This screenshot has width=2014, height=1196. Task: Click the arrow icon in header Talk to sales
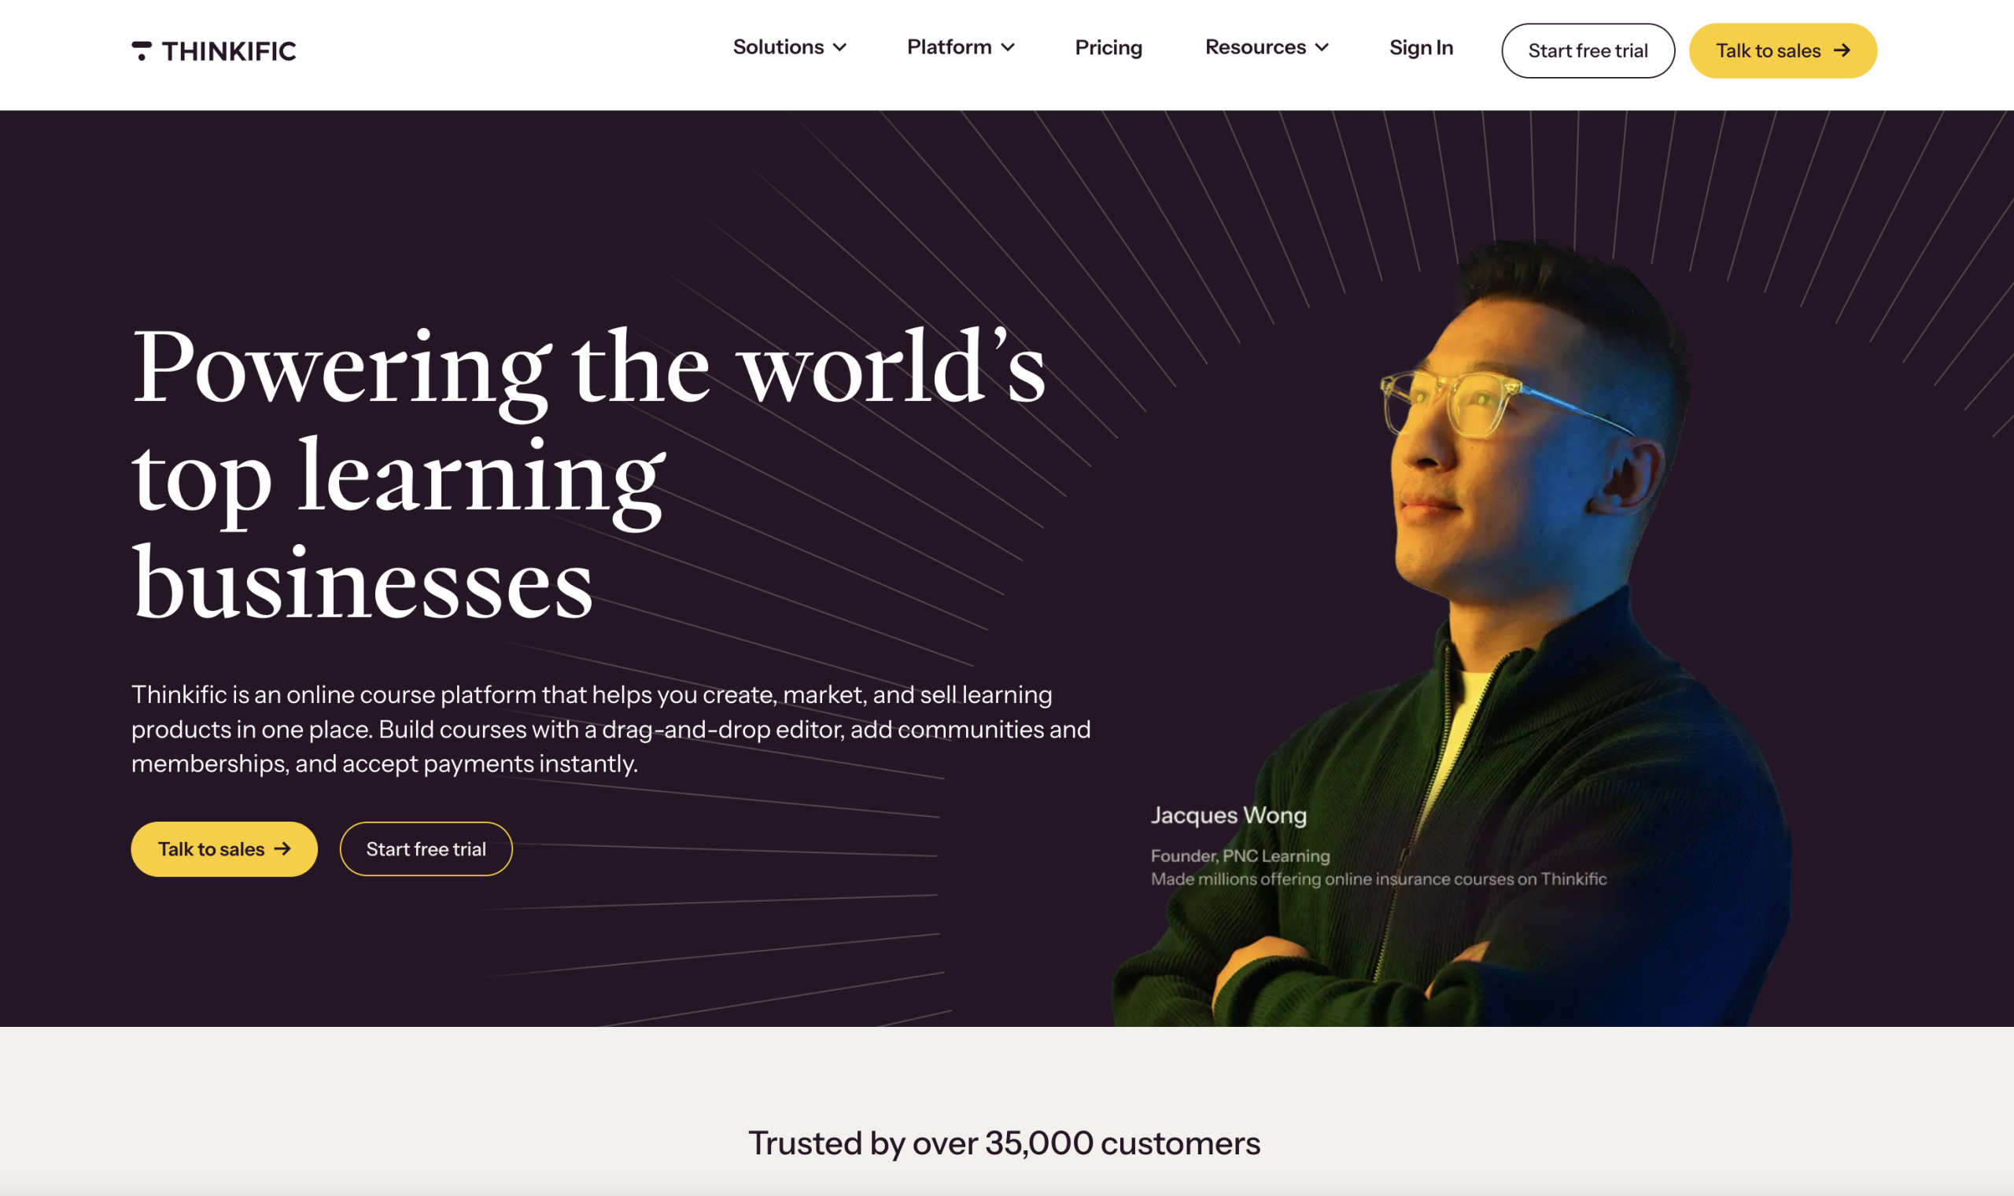[1842, 50]
